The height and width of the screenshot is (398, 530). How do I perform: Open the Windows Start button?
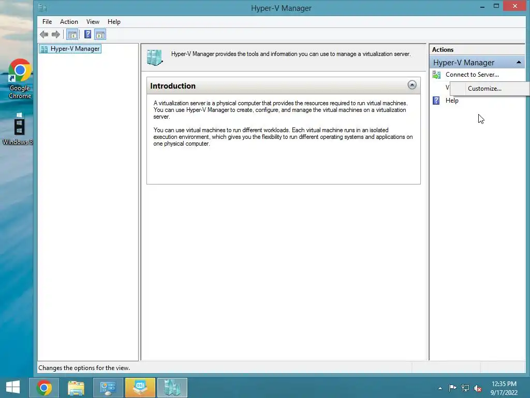pos(13,387)
